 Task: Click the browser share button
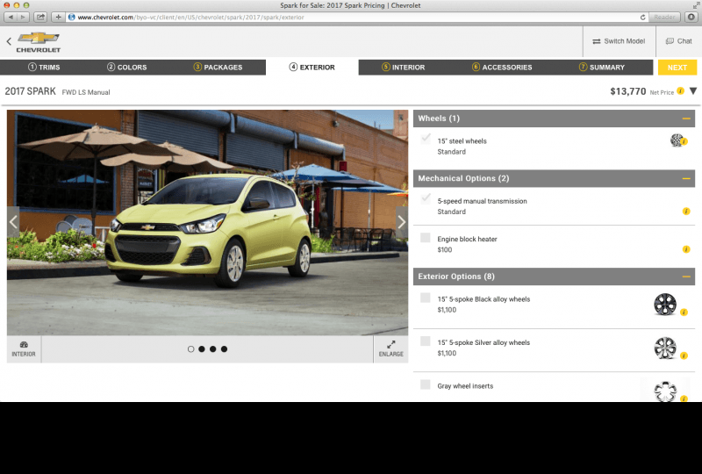(x=40, y=17)
